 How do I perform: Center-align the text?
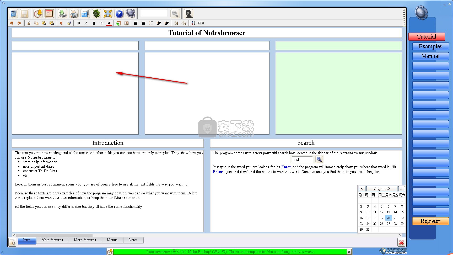144,23
